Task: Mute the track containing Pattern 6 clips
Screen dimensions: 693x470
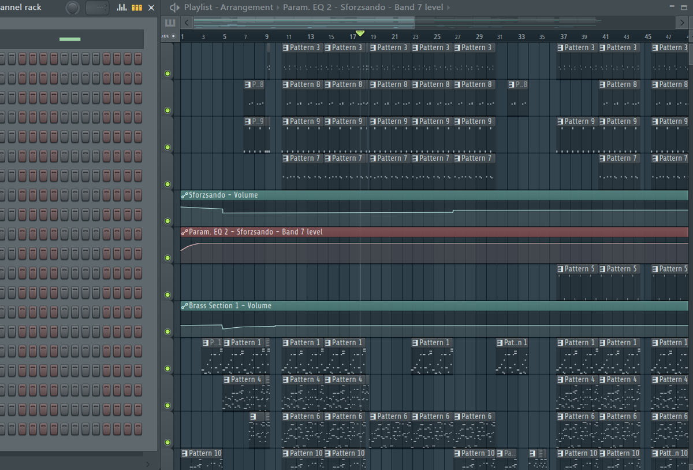Action: pyautogui.click(x=167, y=442)
